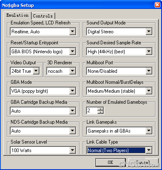Click the emulated Gameboys number field
Viewport: 162px width, 170px height.
pos(92,111)
